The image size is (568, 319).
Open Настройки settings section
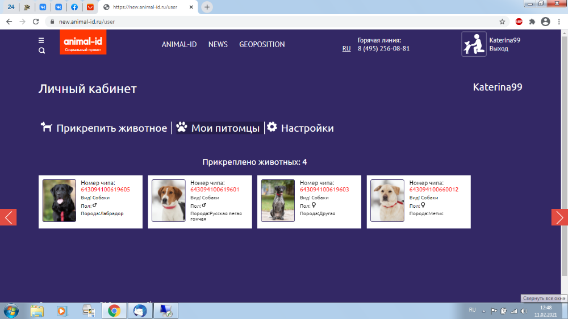point(300,128)
